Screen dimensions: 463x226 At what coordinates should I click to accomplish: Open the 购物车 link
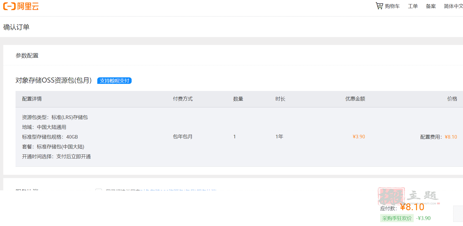(x=392, y=6)
